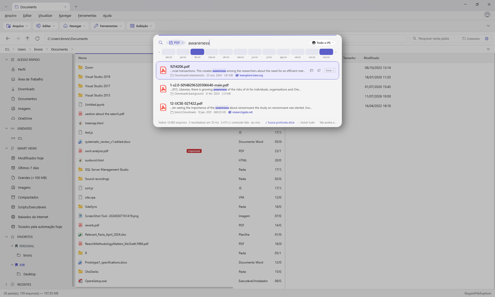Viewport: 495px width, 297px height.
Task: Toggle the Subpastas search option
Action: pyautogui.click(x=471, y=38)
